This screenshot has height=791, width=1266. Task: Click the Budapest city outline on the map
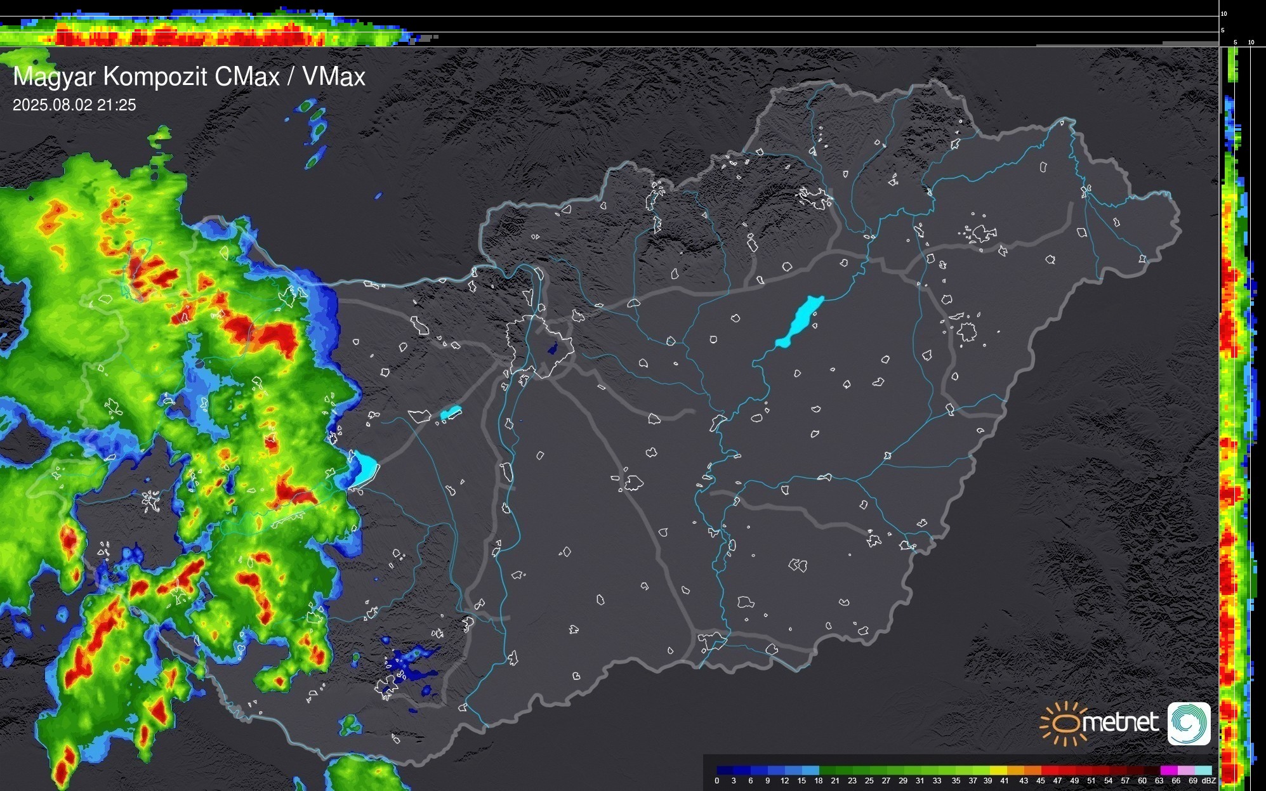pos(539,346)
